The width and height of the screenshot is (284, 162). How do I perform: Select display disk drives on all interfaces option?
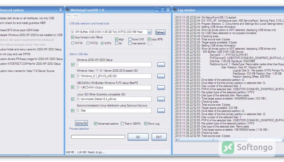click(27, 18)
